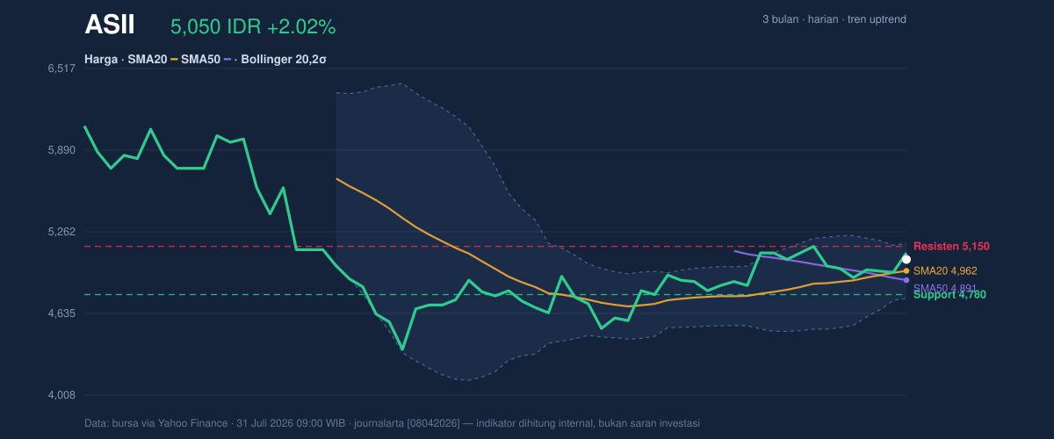This screenshot has width=1054, height=439.
Task: Click the 5,050 IDR +2.02% price text
Action: (x=253, y=27)
